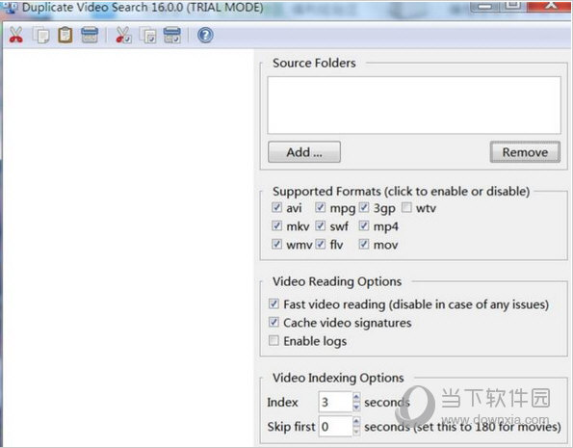Click the first blue delete/shredder icon
Image resolution: width=573 pixels, height=448 pixels.
90,35
